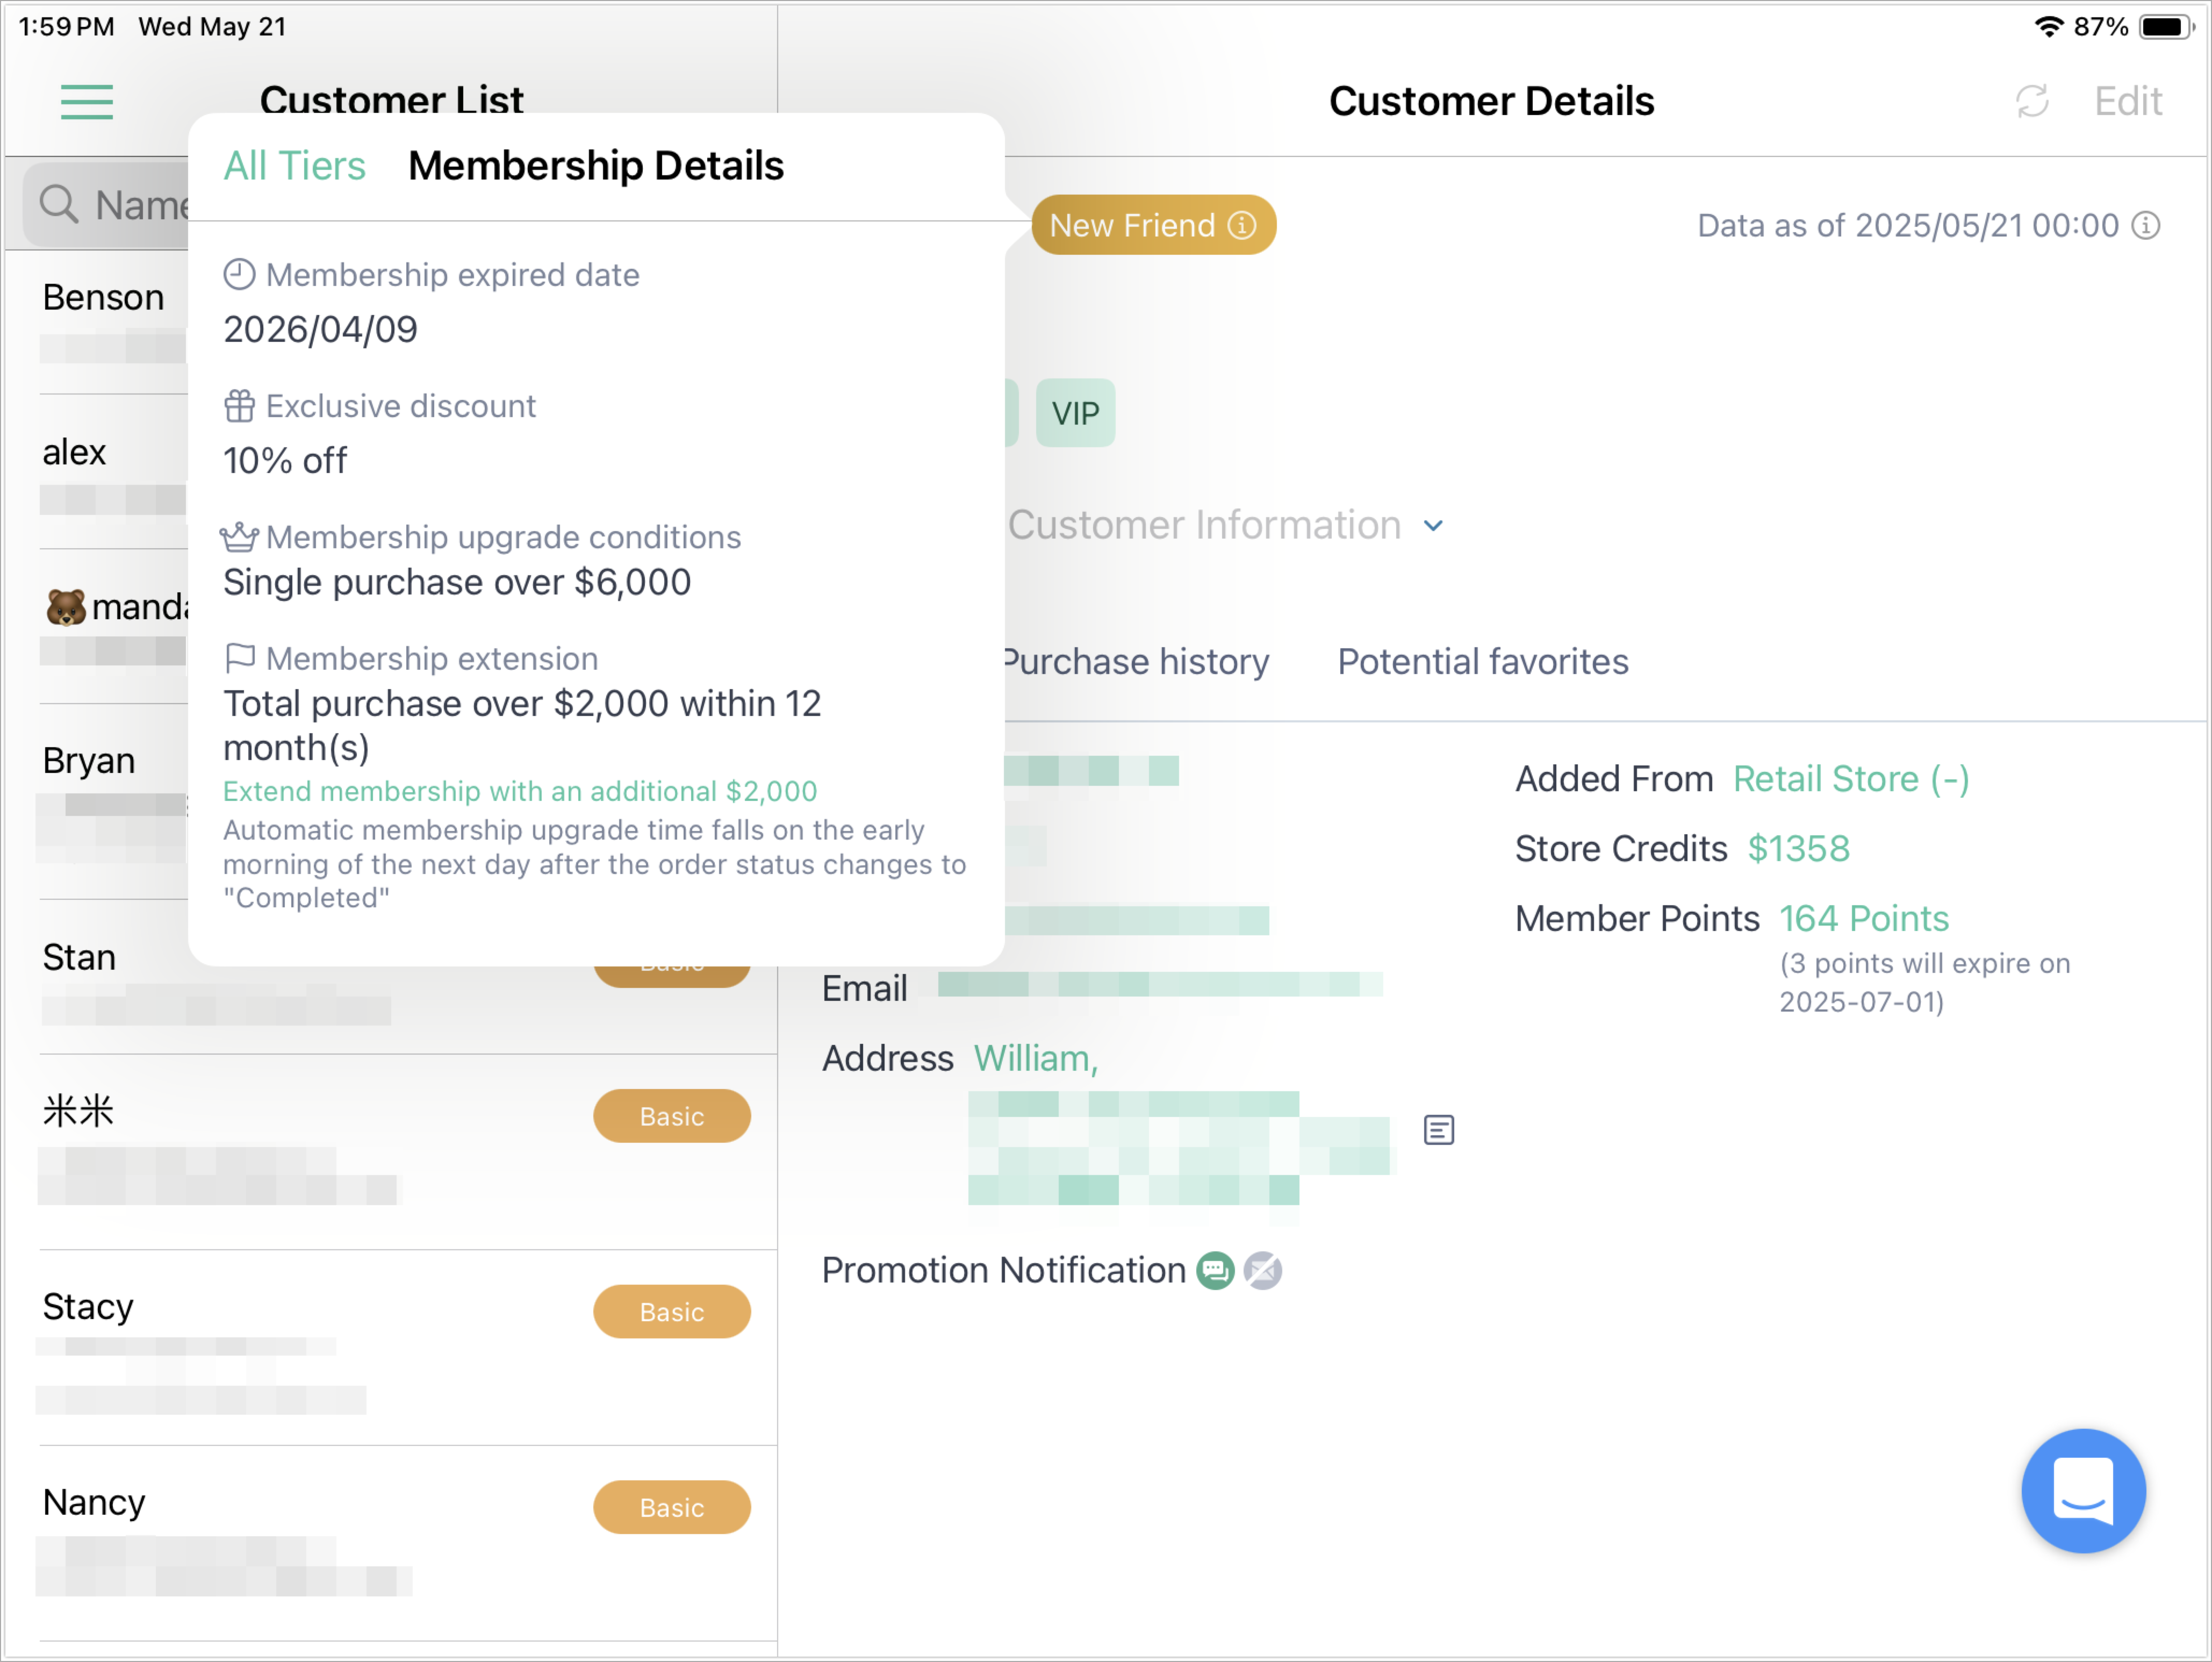Open the Potential favorites tab
Image resolution: width=2212 pixels, height=1662 pixels.
point(1483,662)
